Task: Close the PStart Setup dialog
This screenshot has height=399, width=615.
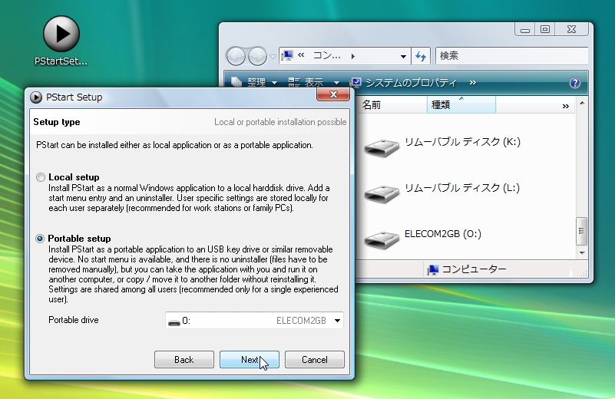Action: pos(333,94)
